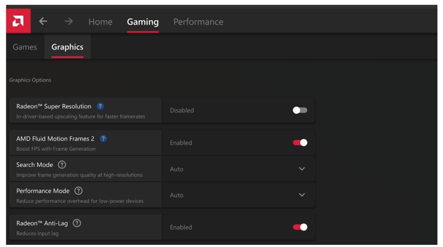The image size is (443, 247).
Task: Turn off the Radeon Anti-Lag toggle
Action: click(300, 227)
